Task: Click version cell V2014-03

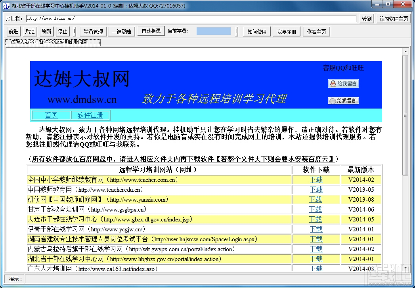Action: (x=361, y=269)
